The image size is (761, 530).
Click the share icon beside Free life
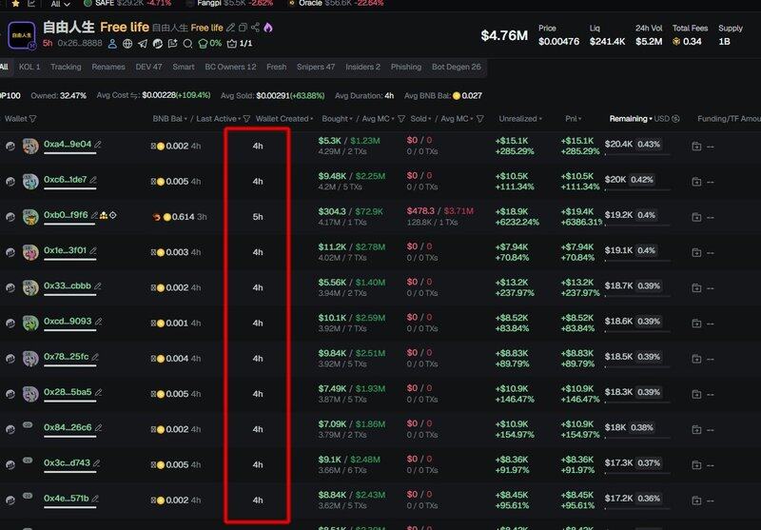pyautogui.click(x=256, y=28)
